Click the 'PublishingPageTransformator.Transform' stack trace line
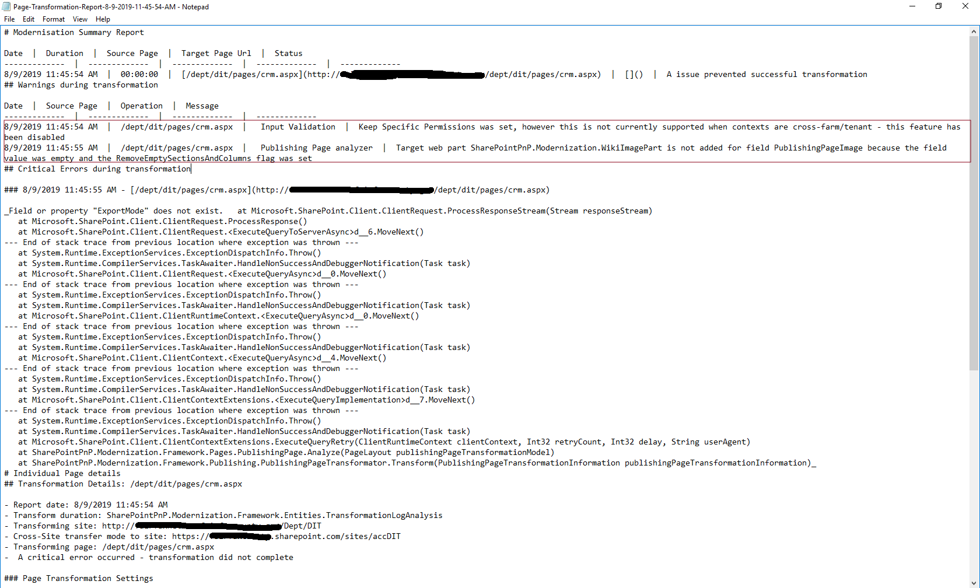Viewport: 980px width, 588px height. coord(417,463)
